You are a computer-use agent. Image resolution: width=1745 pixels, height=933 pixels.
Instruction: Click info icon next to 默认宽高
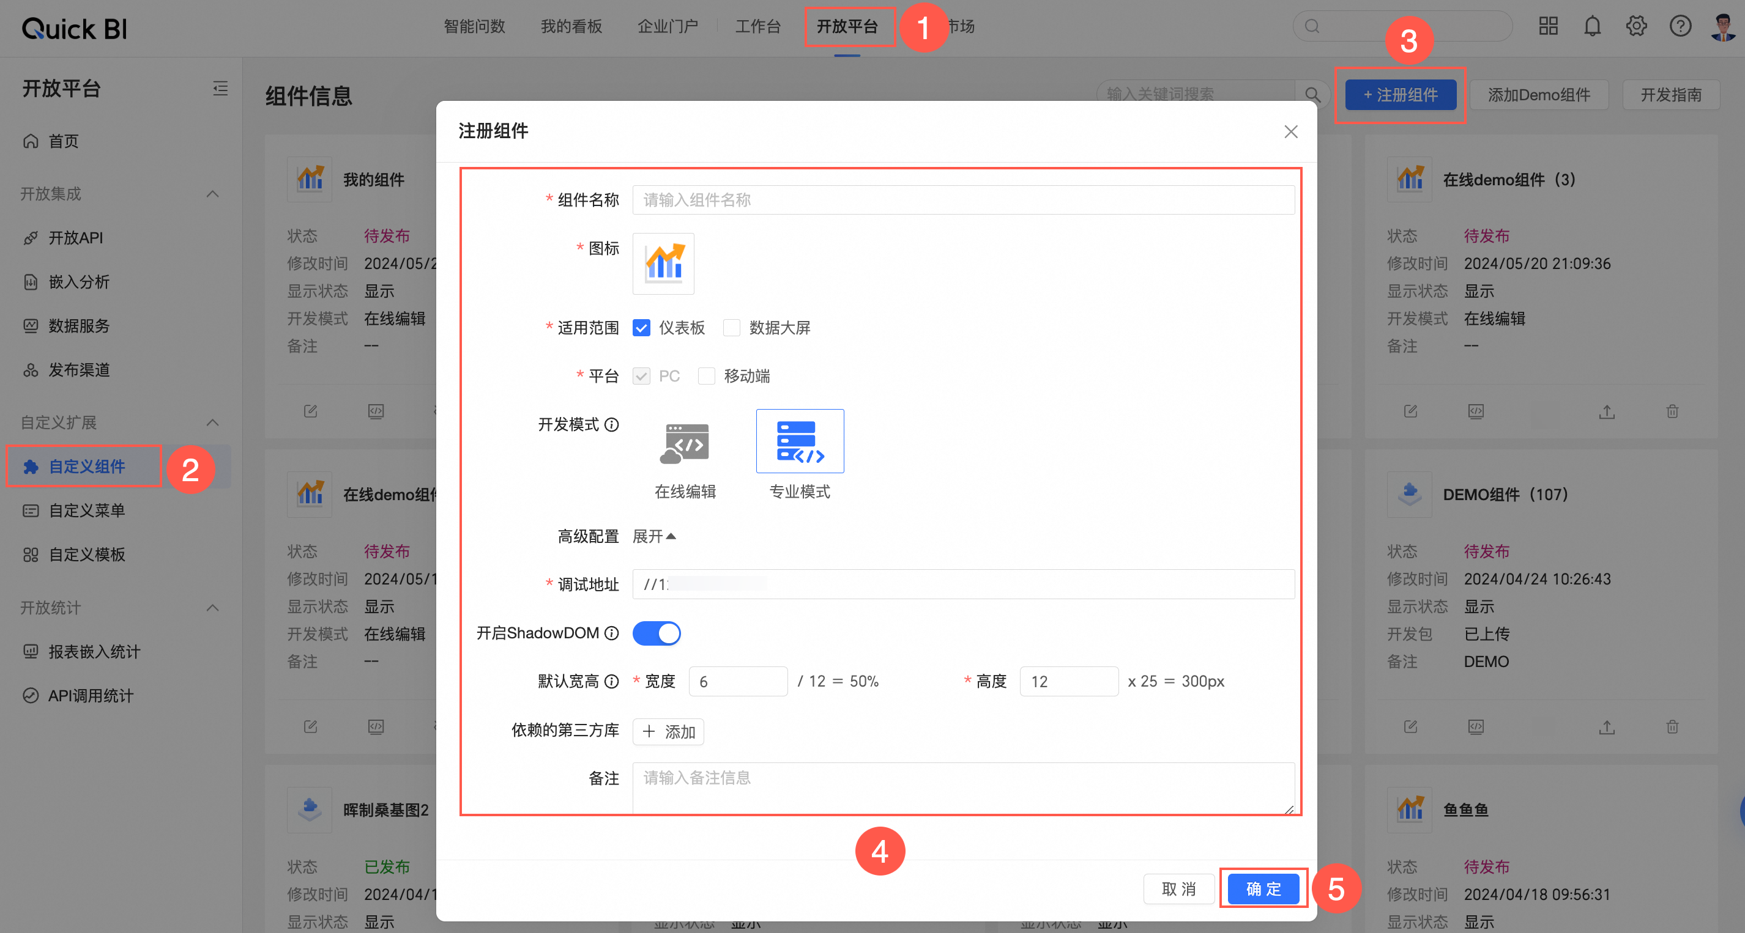pos(612,681)
